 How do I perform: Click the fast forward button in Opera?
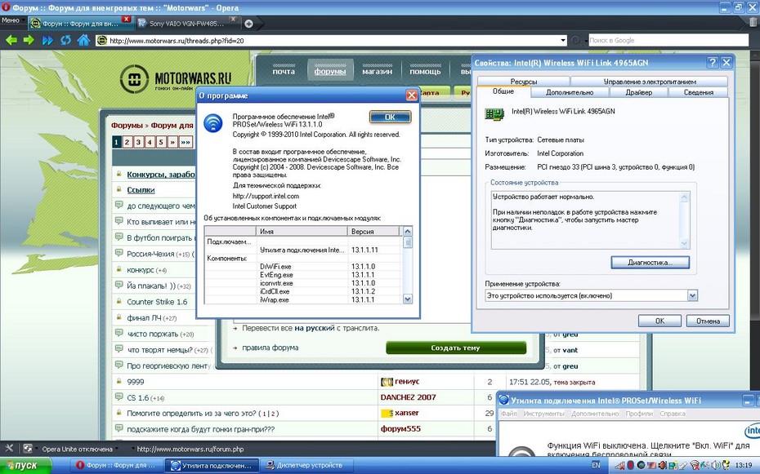point(47,40)
